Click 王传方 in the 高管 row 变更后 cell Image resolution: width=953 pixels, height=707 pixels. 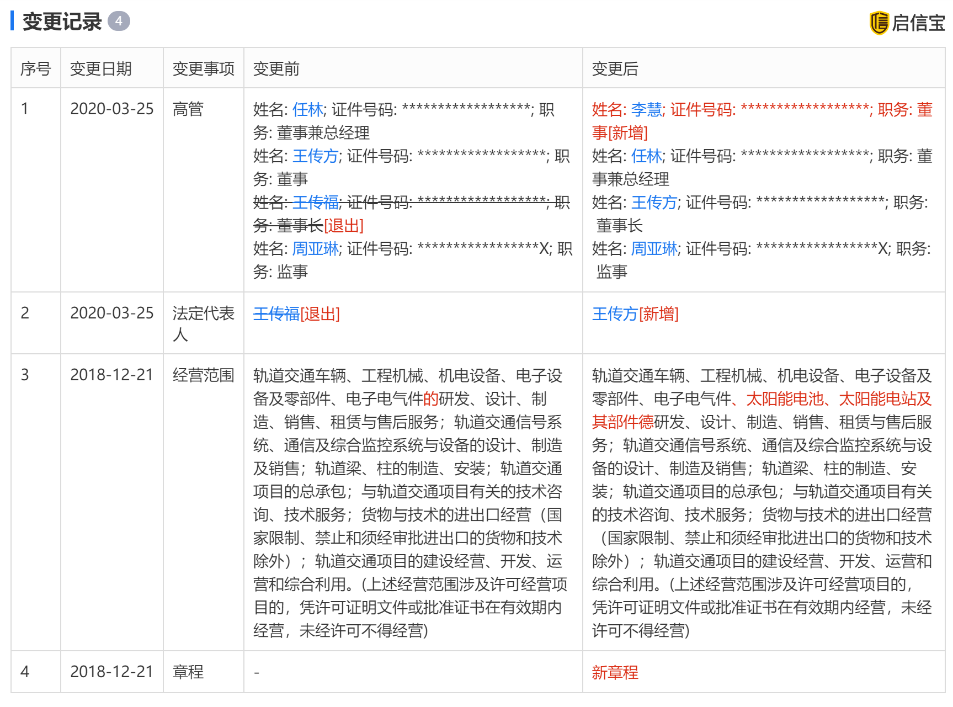click(654, 203)
